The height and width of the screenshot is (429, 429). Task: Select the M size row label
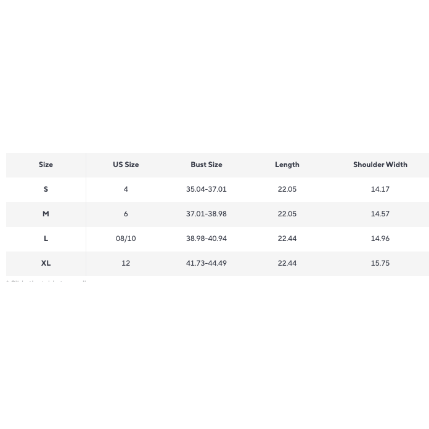[46, 214]
